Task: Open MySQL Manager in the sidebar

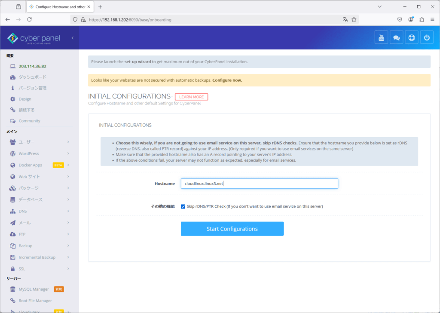Action: (34, 289)
